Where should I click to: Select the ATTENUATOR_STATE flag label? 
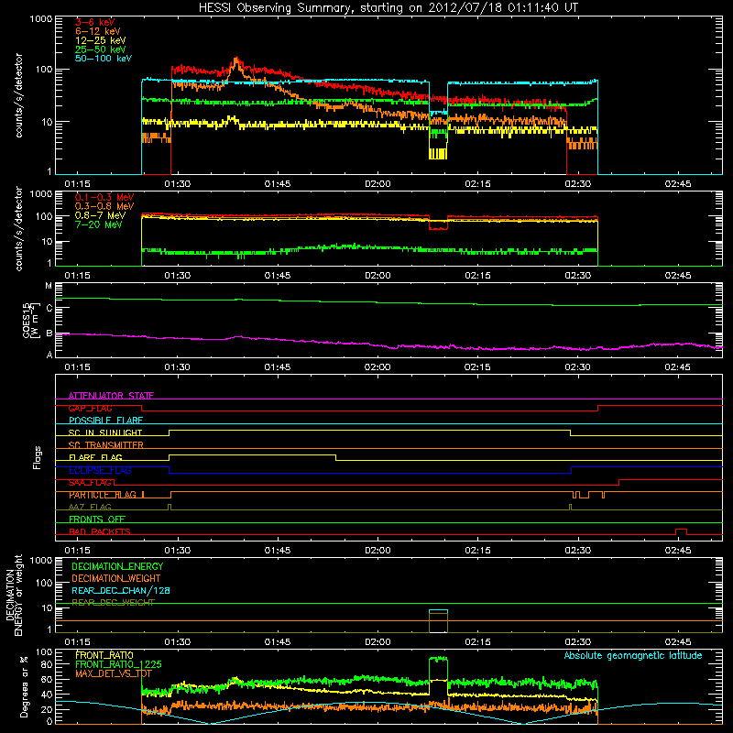click(x=111, y=396)
